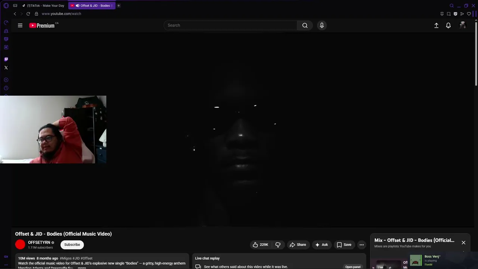
Task: Switch to the TikTok - Make Your Day tab
Action: click(43, 6)
